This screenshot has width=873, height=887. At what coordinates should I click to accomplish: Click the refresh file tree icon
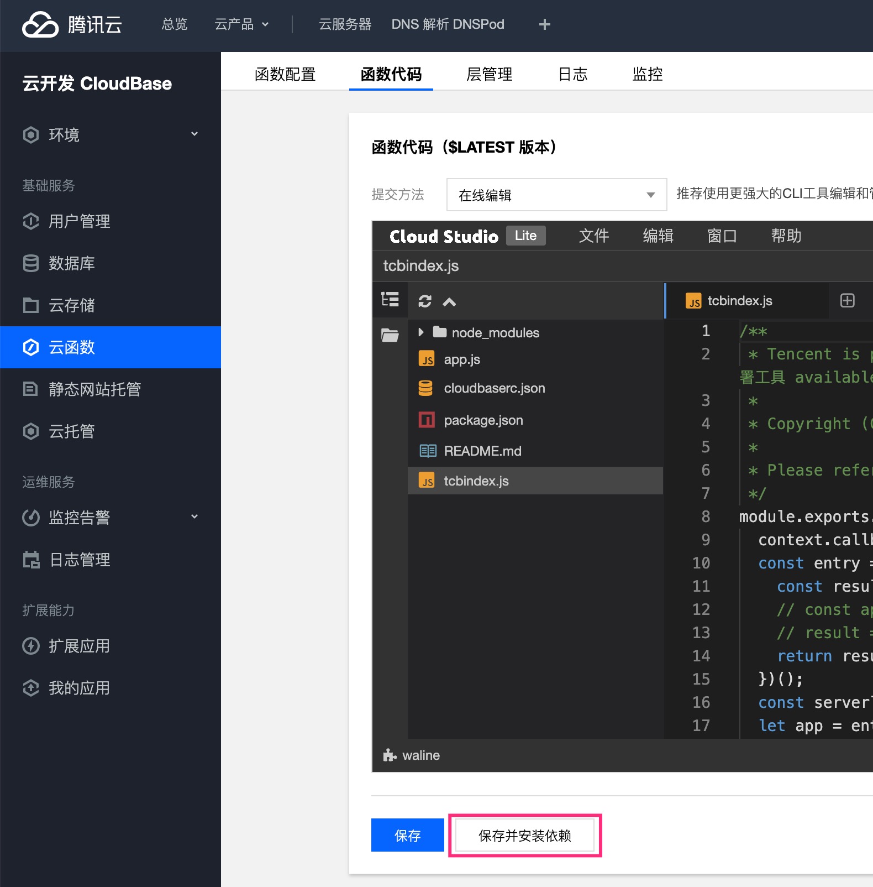[x=424, y=301]
